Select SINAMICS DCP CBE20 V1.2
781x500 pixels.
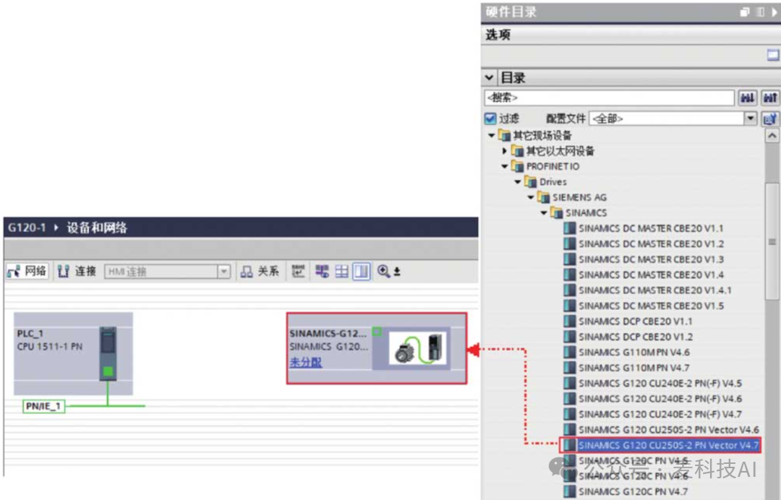(x=635, y=337)
